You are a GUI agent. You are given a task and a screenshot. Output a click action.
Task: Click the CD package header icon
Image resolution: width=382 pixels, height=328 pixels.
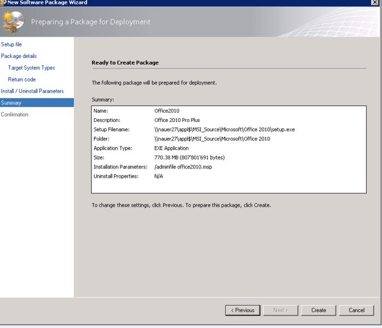pos(13,22)
